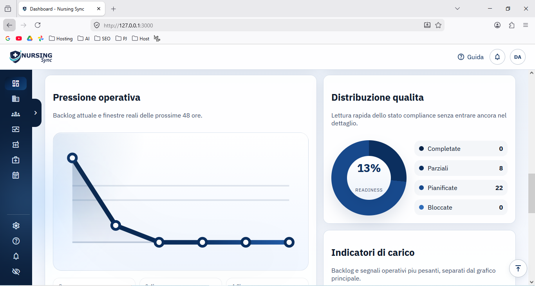This screenshot has height=286, width=535.
Task: Open the Google Drive bookmark
Action: (x=30, y=38)
